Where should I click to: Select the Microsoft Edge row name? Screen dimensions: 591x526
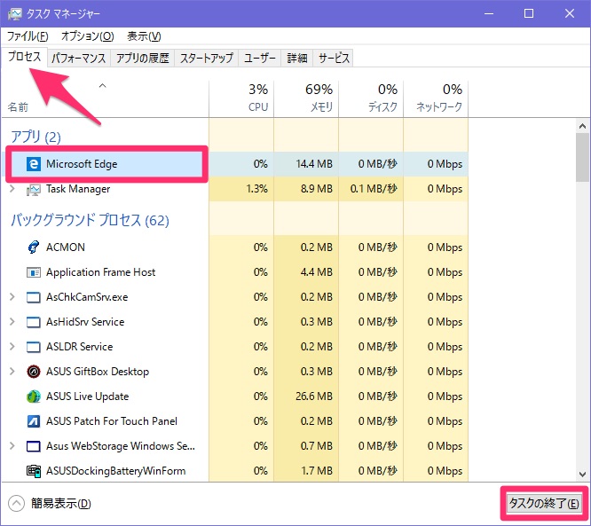pyautogui.click(x=82, y=164)
